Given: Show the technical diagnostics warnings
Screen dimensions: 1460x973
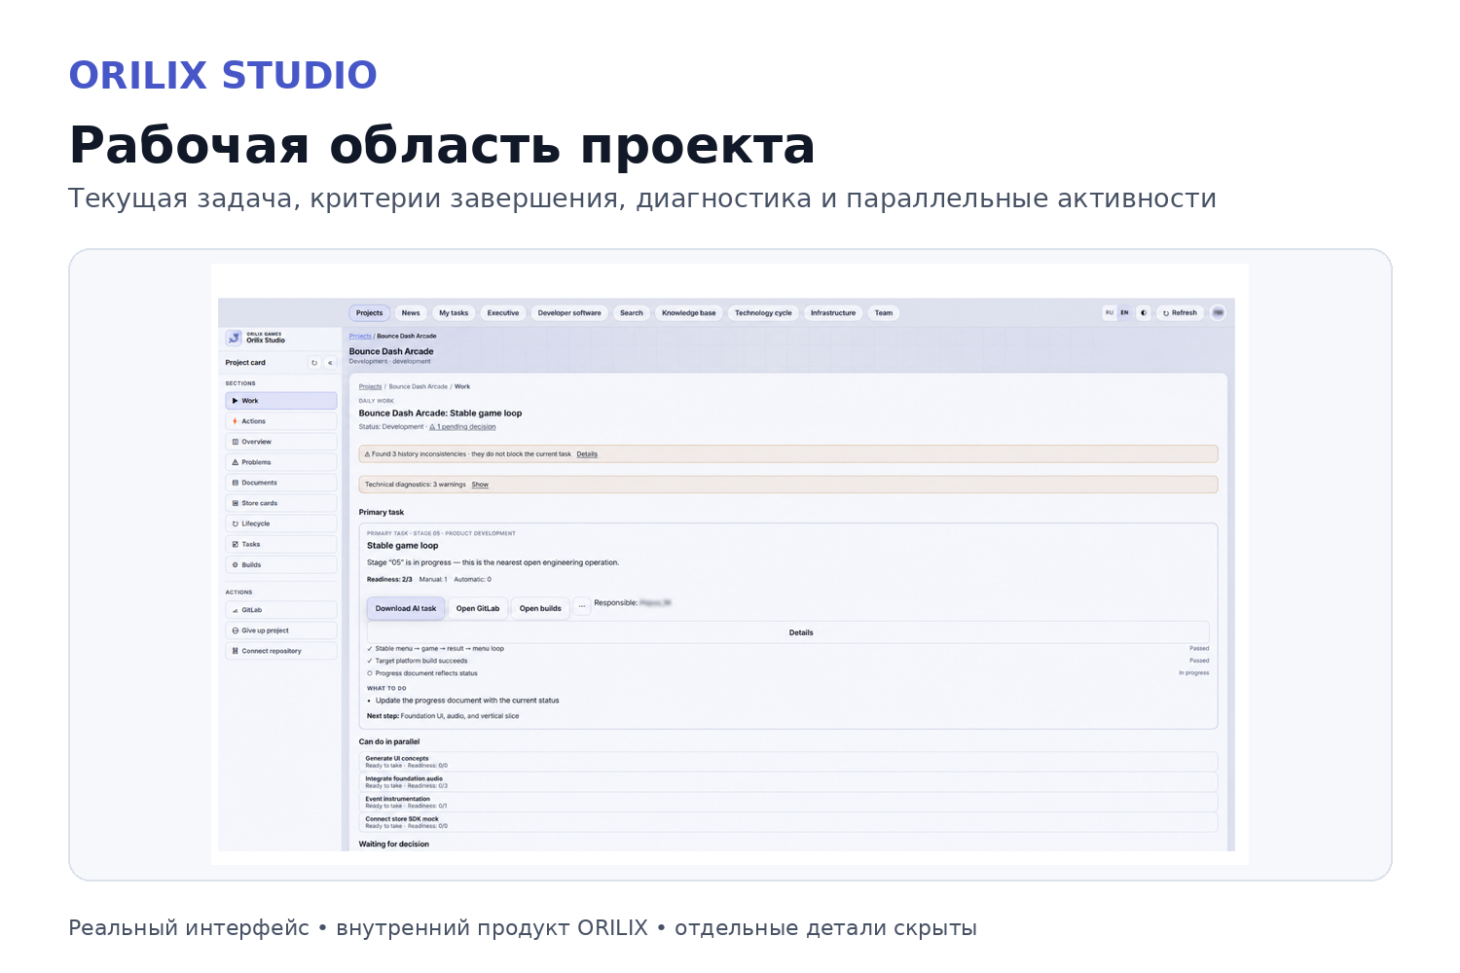Looking at the screenshot, I should pos(480,485).
